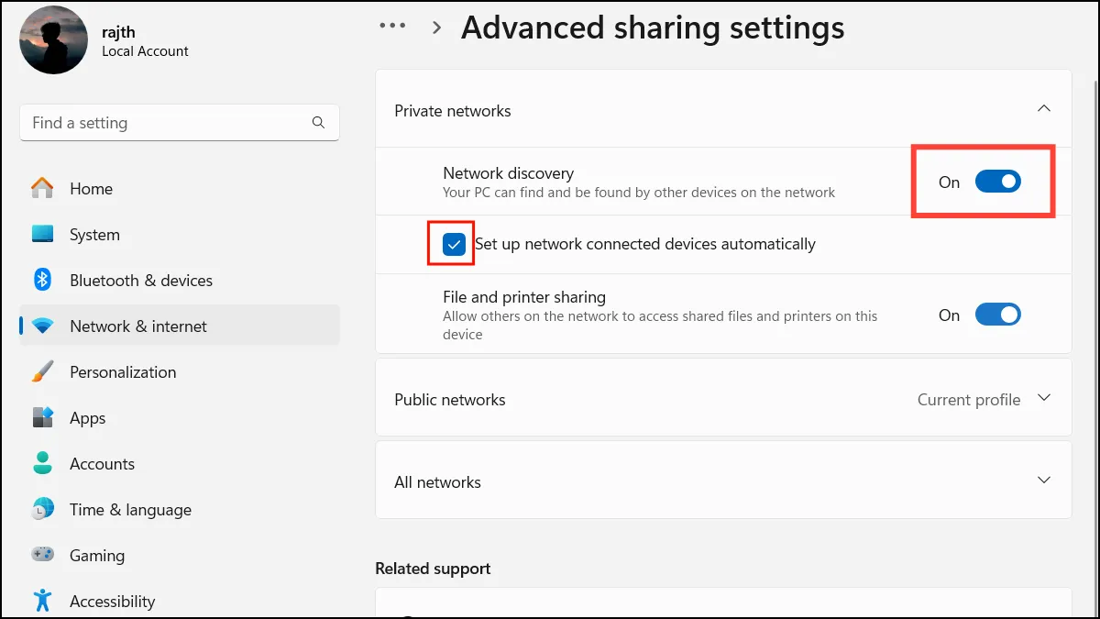
Task: Expand the Public networks section
Action: coord(1043,398)
